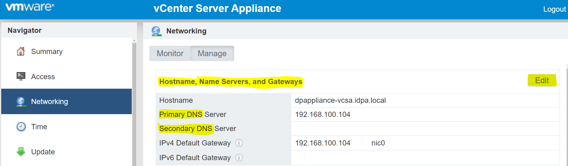The width and height of the screenshot is (568, 166).
Task: Go to Time settings
Action: (39, 127)
